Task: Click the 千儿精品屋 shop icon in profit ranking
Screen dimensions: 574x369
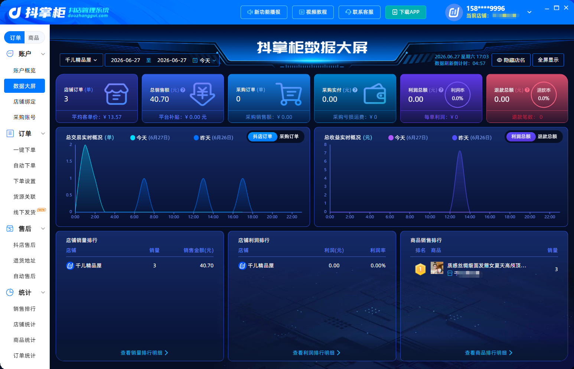Action: 242,265
